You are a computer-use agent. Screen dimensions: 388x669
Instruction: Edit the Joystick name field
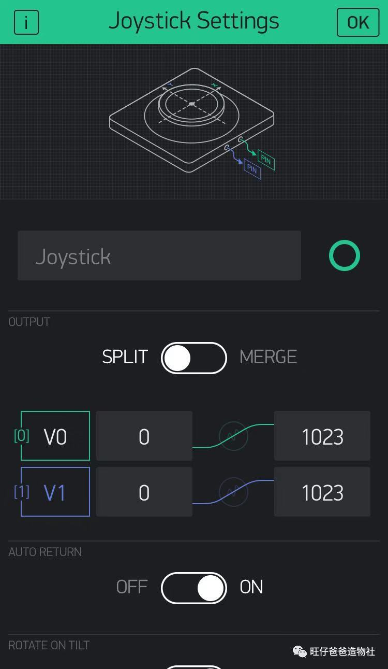159,255
